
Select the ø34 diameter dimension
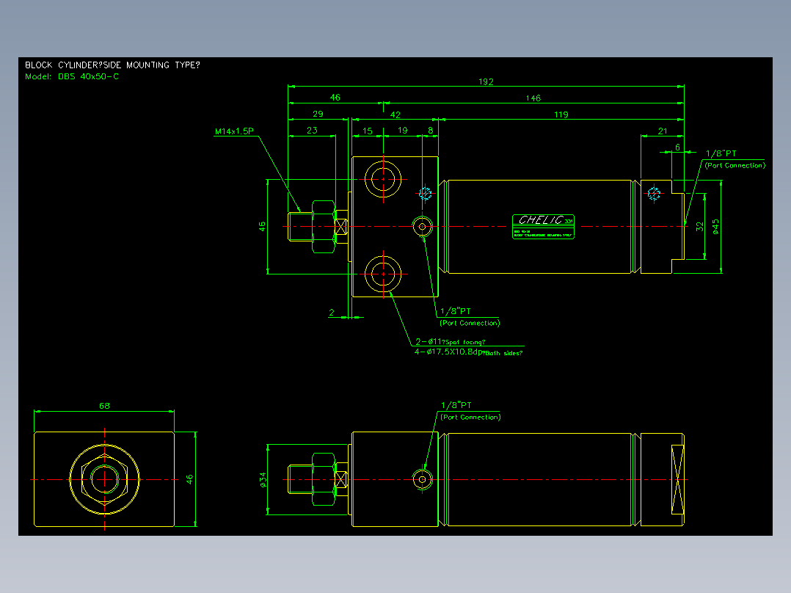[263, 480]
